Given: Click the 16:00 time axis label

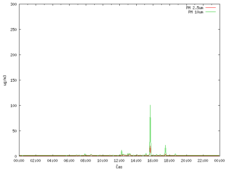Looking at the screenshot, I should [153, 161].
